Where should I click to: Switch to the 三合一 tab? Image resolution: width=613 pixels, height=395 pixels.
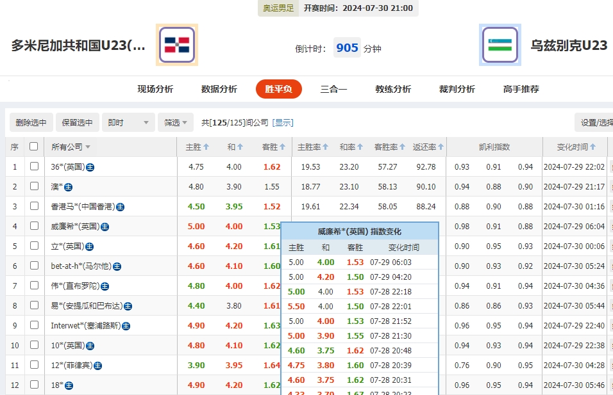pos(334,89)
